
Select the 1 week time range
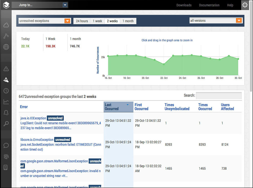(x=97, y=21)
